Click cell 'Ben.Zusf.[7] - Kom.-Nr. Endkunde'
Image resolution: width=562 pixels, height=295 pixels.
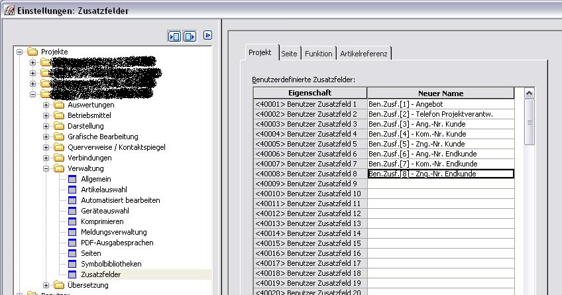click(441, 164)
